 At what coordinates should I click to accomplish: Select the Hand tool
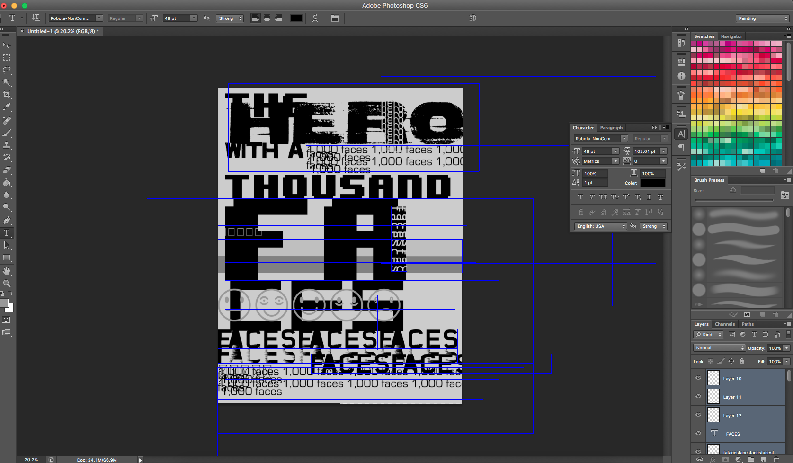pos(7,271)
